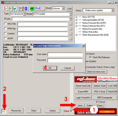Click the Login TorrentSrv button

tap(83, 98)
